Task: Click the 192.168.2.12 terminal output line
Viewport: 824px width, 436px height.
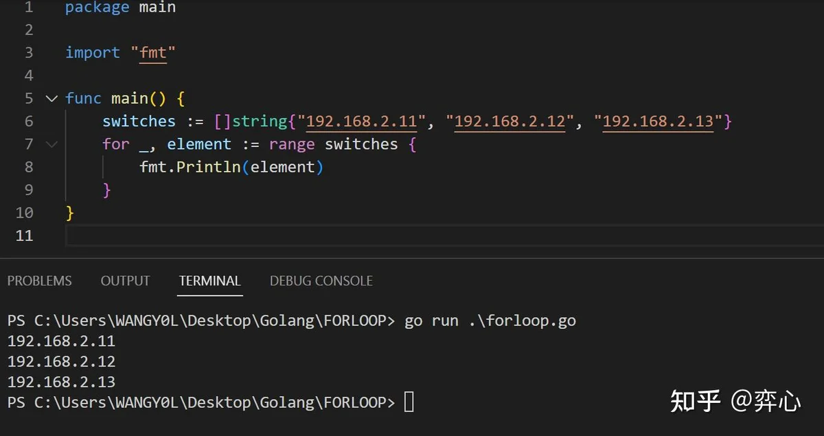Action: point(61,361)
